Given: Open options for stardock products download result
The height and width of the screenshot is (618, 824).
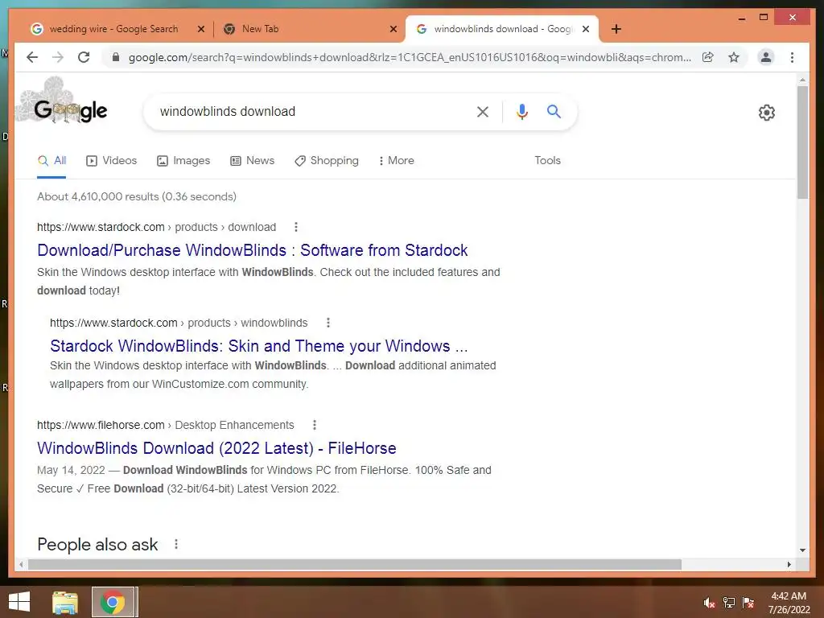Looking at the screenshot, I should coord(296,227).
